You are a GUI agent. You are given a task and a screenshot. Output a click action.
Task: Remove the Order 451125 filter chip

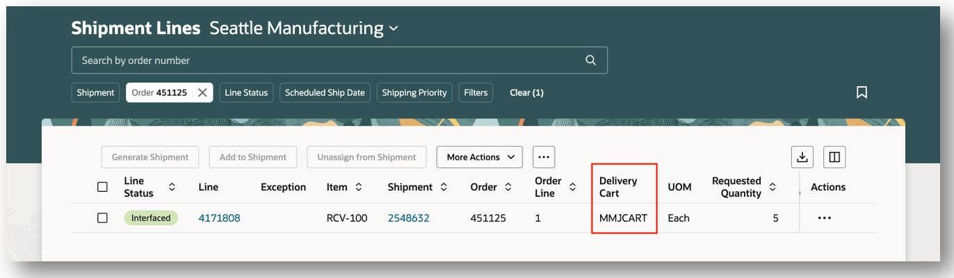point(202,92)
